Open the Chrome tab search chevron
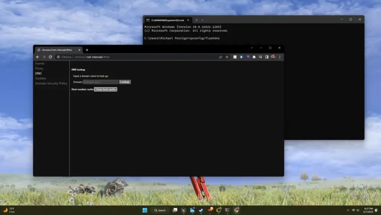Image resolution: width=381 pixels, height=215 pixels. click(x=251, y=48)
